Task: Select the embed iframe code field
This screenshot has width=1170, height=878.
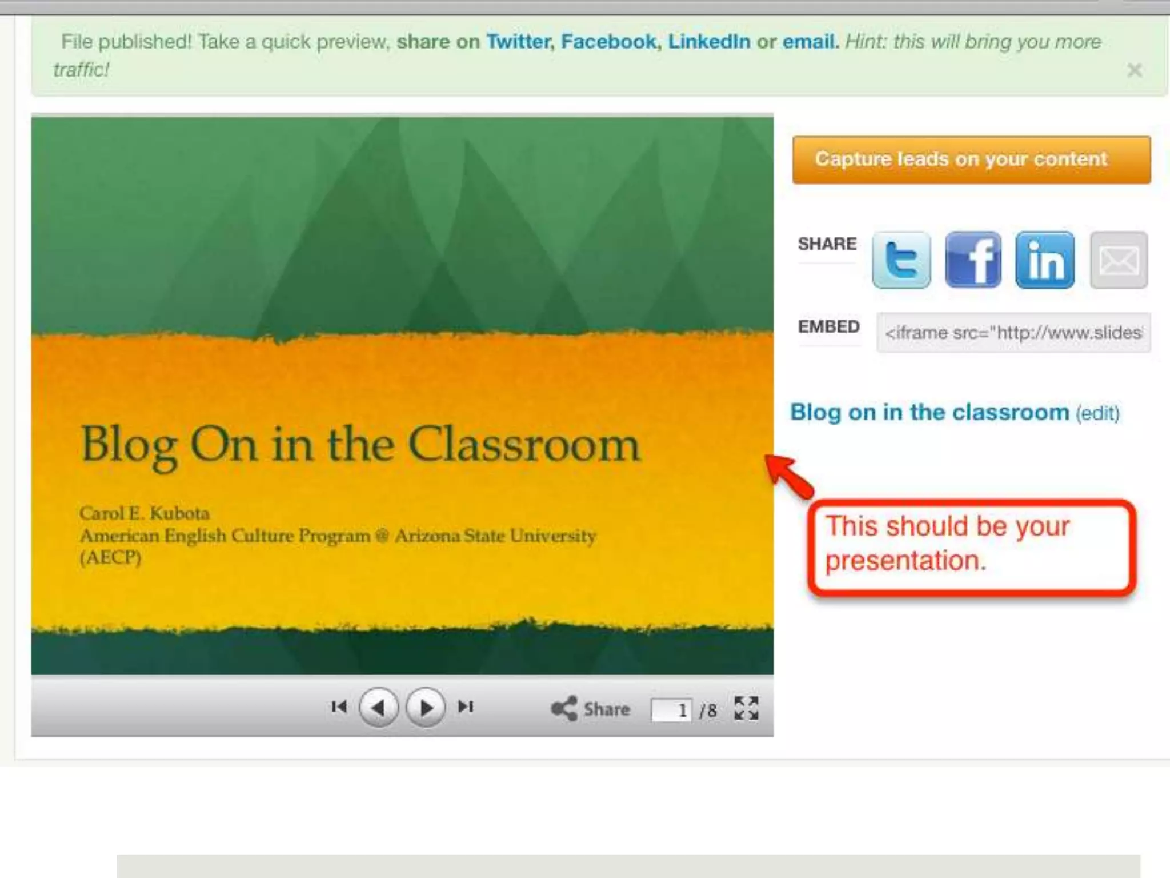Action: coord(1013,333)
